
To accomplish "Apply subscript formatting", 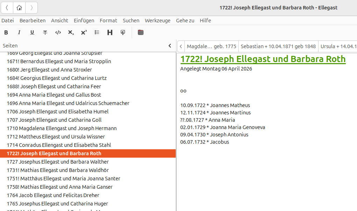I will point(71,32).
